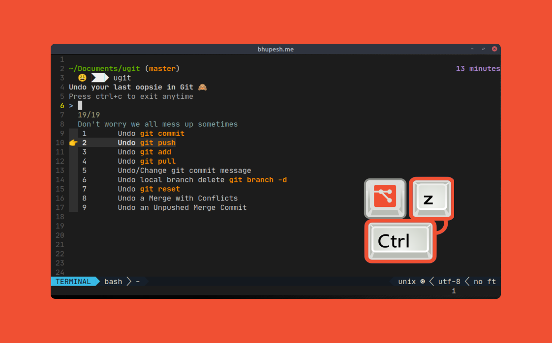
Task: Maximize the bhupesh.me window
Action: click(x=483, y=49)
